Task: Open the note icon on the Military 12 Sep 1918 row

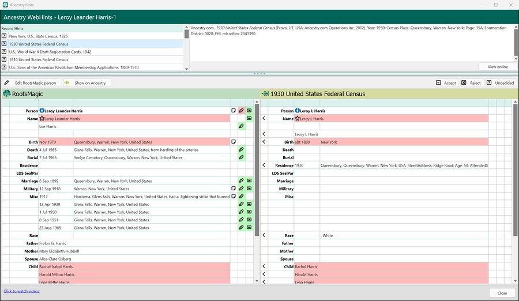Action: coord(234,189)
